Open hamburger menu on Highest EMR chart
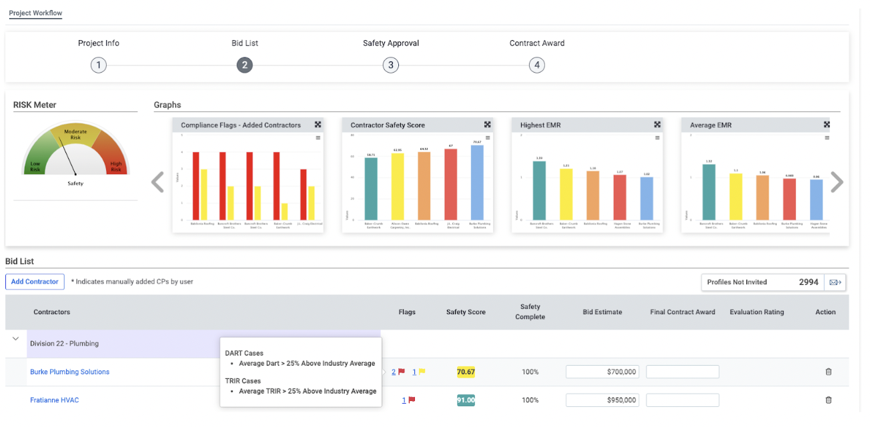Image resolution: width=870 pixels, height=427 pixels. click(x=657, y=137)
